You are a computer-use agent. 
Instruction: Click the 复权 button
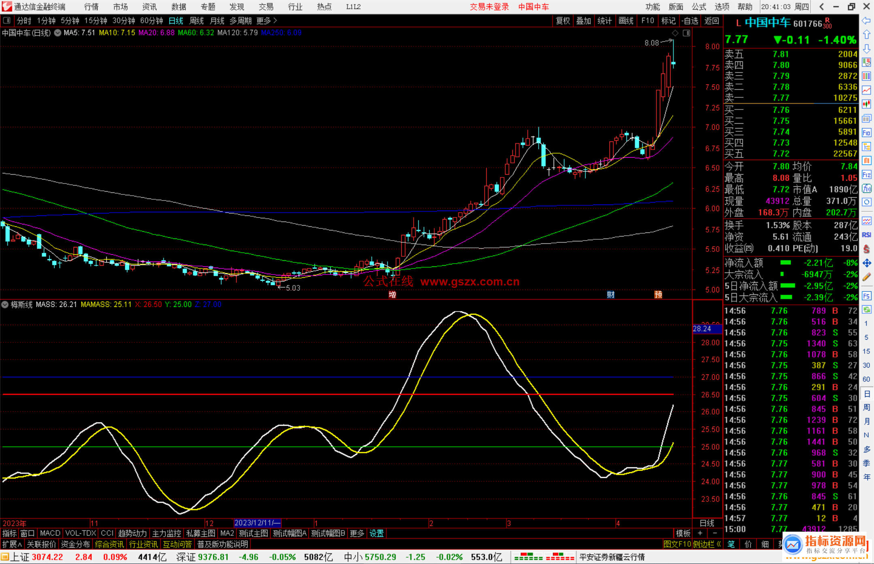pos(563,21)
